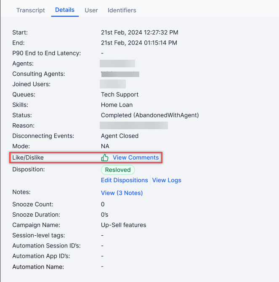279x282 pixels.
Task: Click the redacted Agents name value
Action: coord(117,64)
